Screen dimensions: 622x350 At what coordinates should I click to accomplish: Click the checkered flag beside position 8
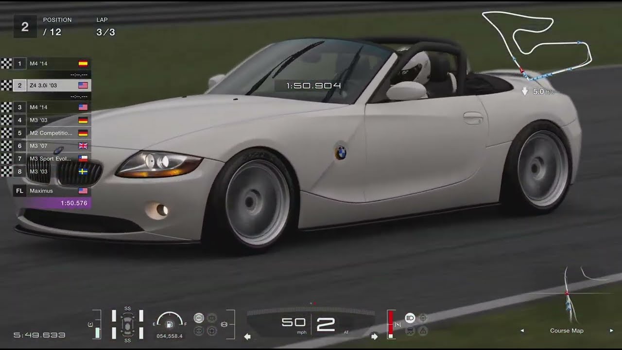6,172
